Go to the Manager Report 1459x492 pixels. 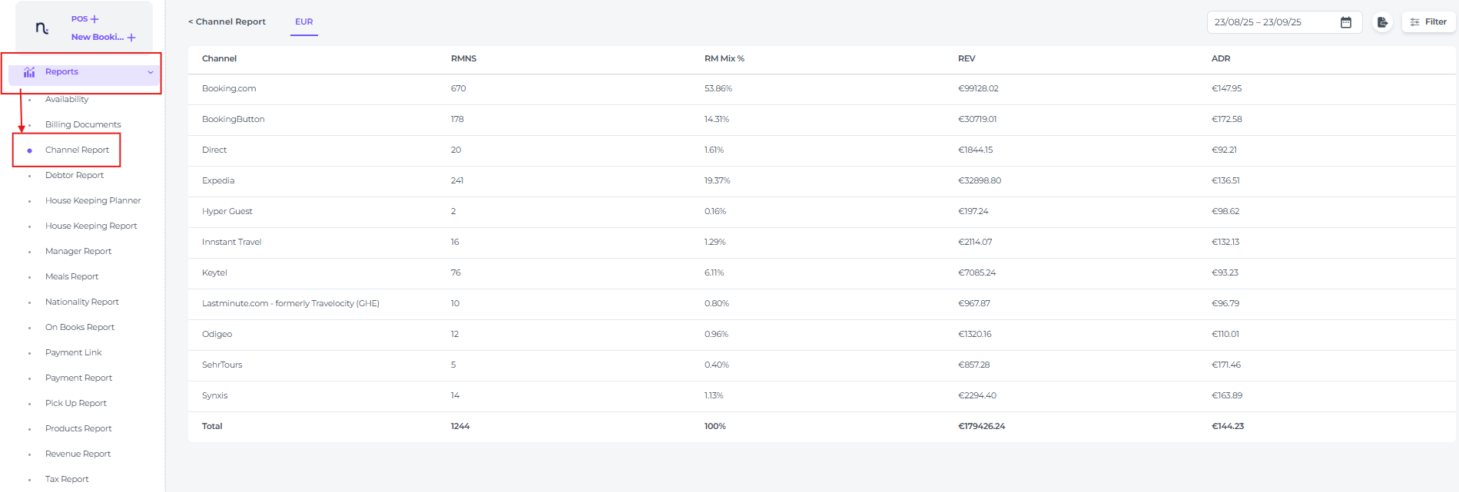[78, 251]
